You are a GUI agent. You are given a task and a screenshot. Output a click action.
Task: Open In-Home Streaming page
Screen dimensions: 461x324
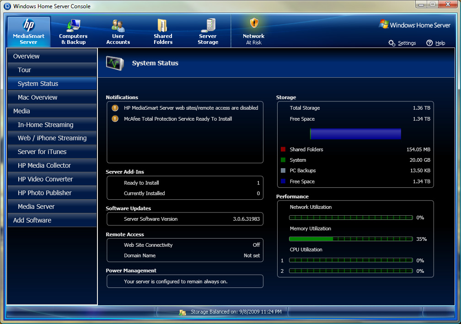click(x=52, y=125)
